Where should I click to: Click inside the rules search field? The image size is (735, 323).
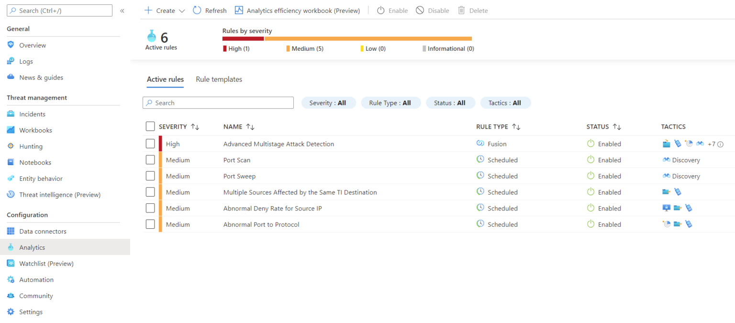[x=218, y=102]
